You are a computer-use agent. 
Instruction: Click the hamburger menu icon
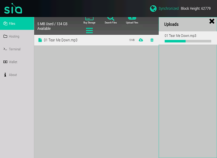(90, 30)
